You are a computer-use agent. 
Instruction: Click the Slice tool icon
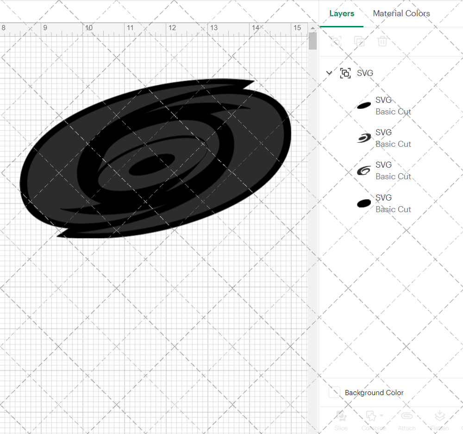(341, 416)
